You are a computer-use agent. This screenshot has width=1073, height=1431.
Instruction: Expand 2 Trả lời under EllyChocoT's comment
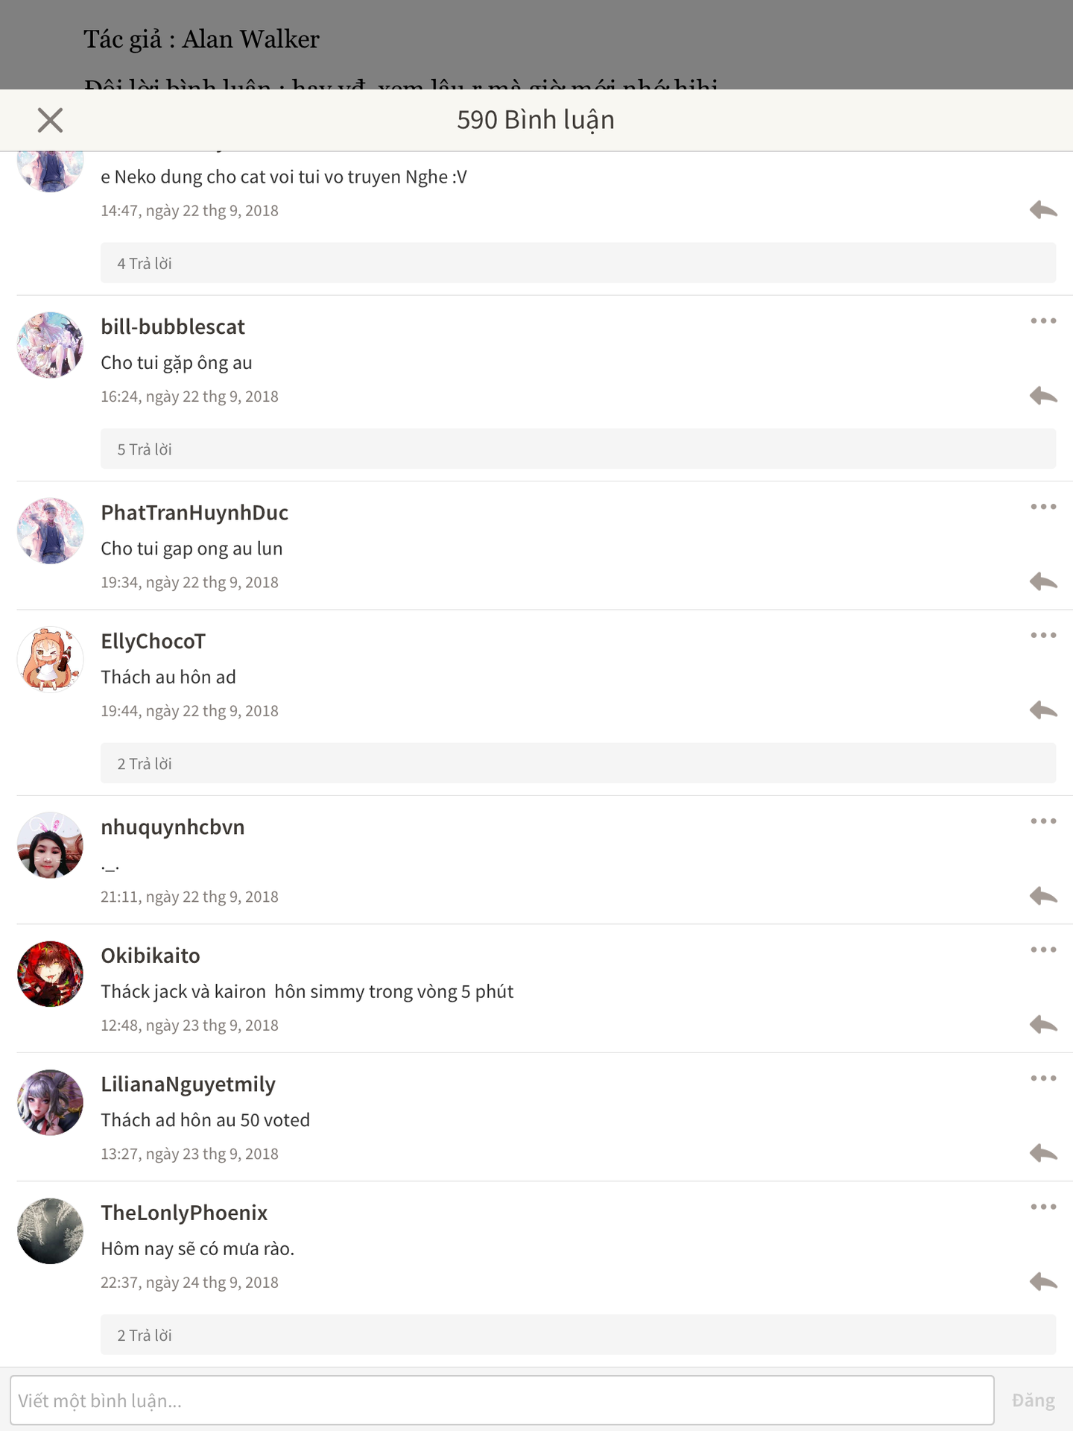click(578, 763)
